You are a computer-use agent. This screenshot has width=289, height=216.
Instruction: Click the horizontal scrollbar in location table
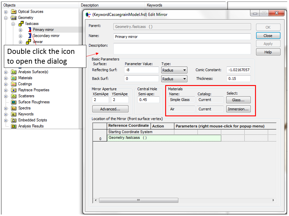click(x=138, y=200)
